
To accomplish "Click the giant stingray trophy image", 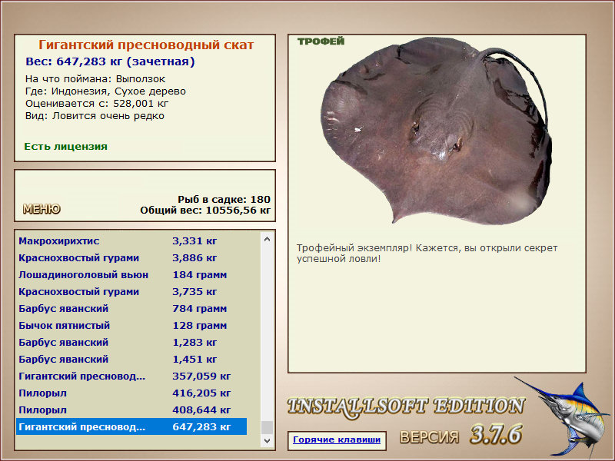I will coord(436,131).
